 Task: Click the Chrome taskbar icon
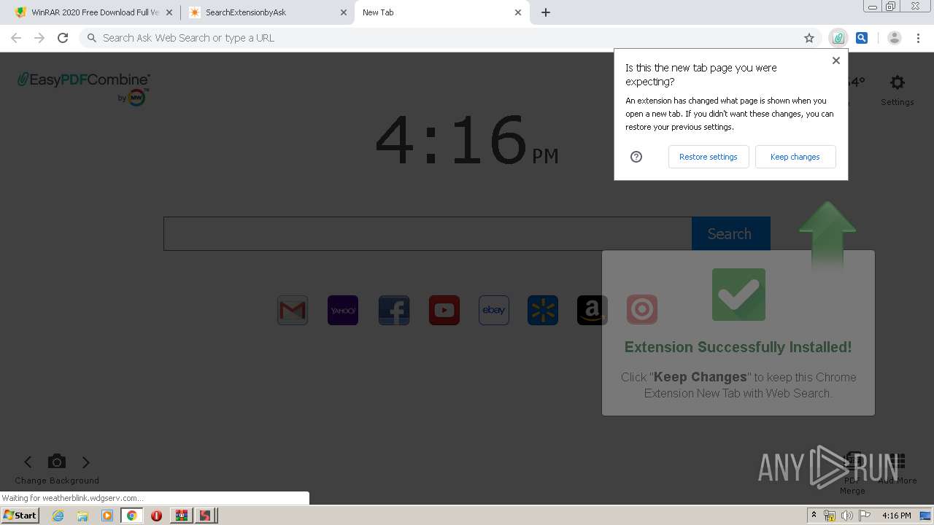pyautogui.click(x=131, y=516)
